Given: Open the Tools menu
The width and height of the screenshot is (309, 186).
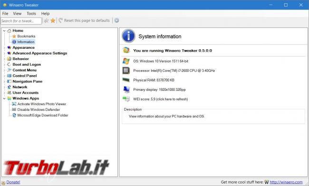Looking at the screenshot, I should tap(31, 14).
